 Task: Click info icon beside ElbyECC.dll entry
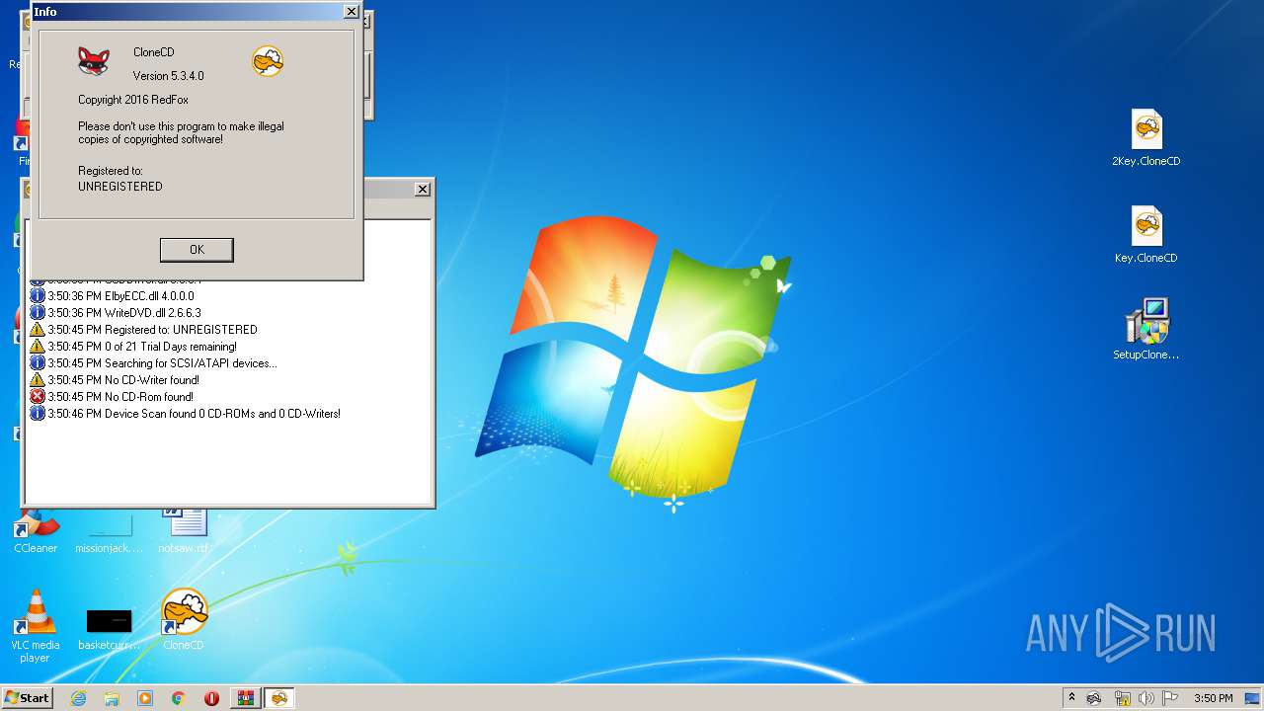click(38, 296)
